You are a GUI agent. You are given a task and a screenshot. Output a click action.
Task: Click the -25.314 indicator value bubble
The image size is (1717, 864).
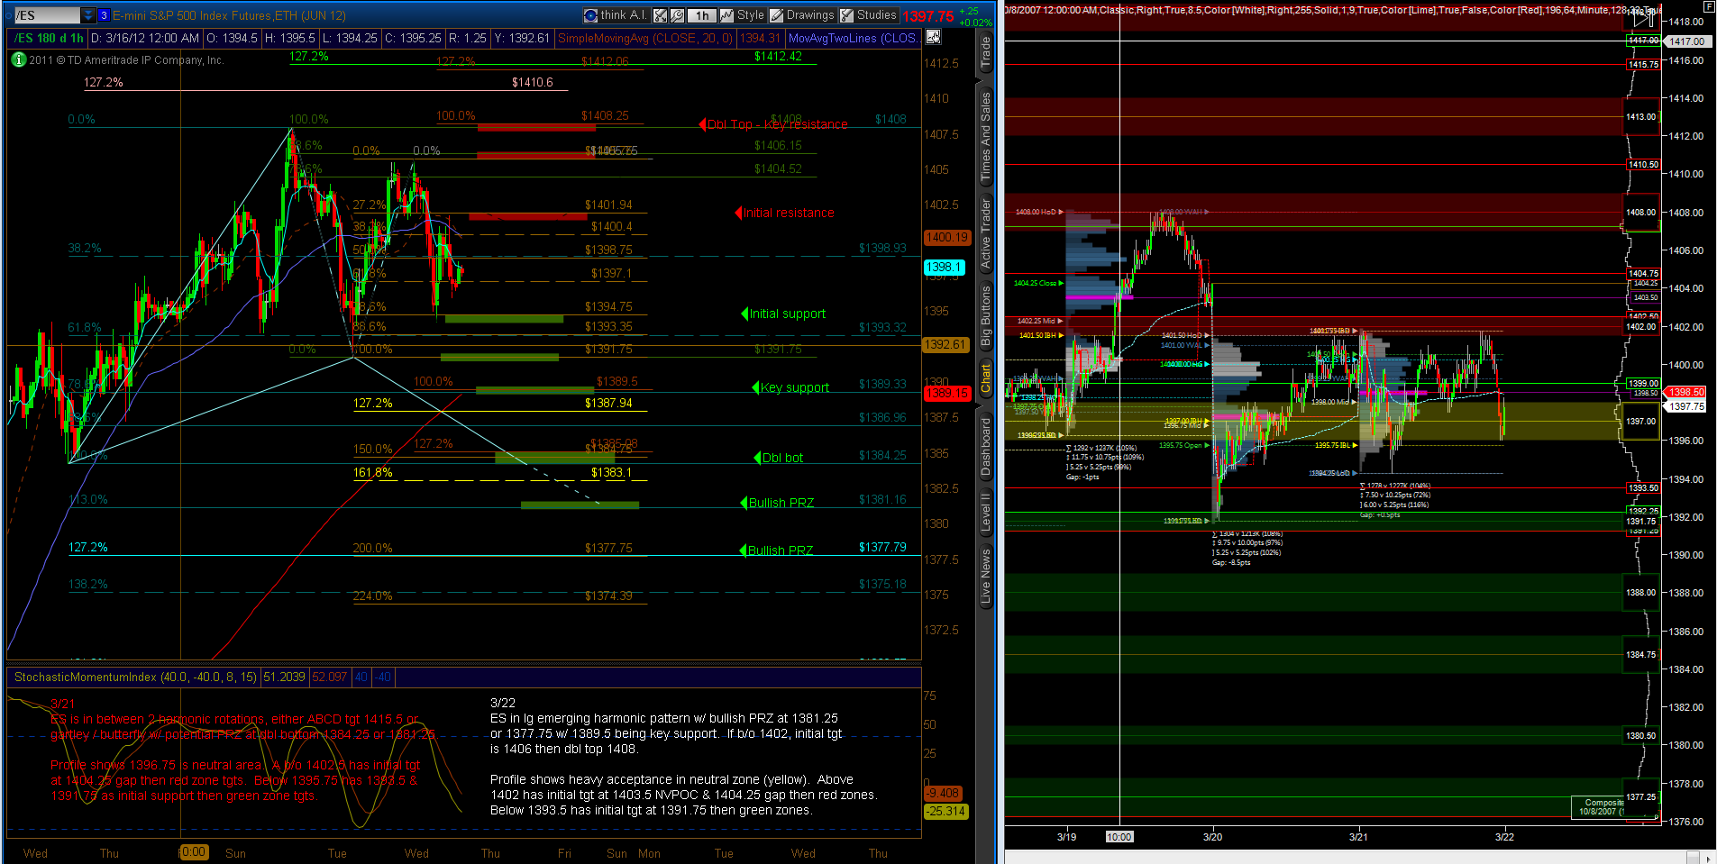pos(946,811)
